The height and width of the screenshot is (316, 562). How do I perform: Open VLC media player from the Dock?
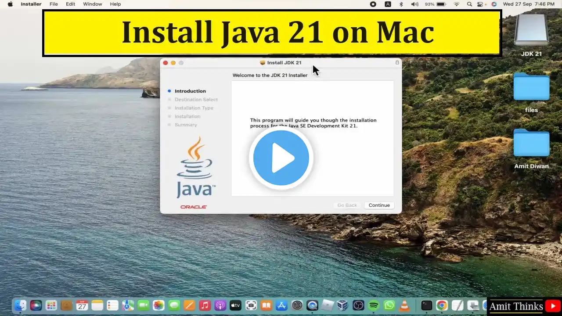[404, 305]
